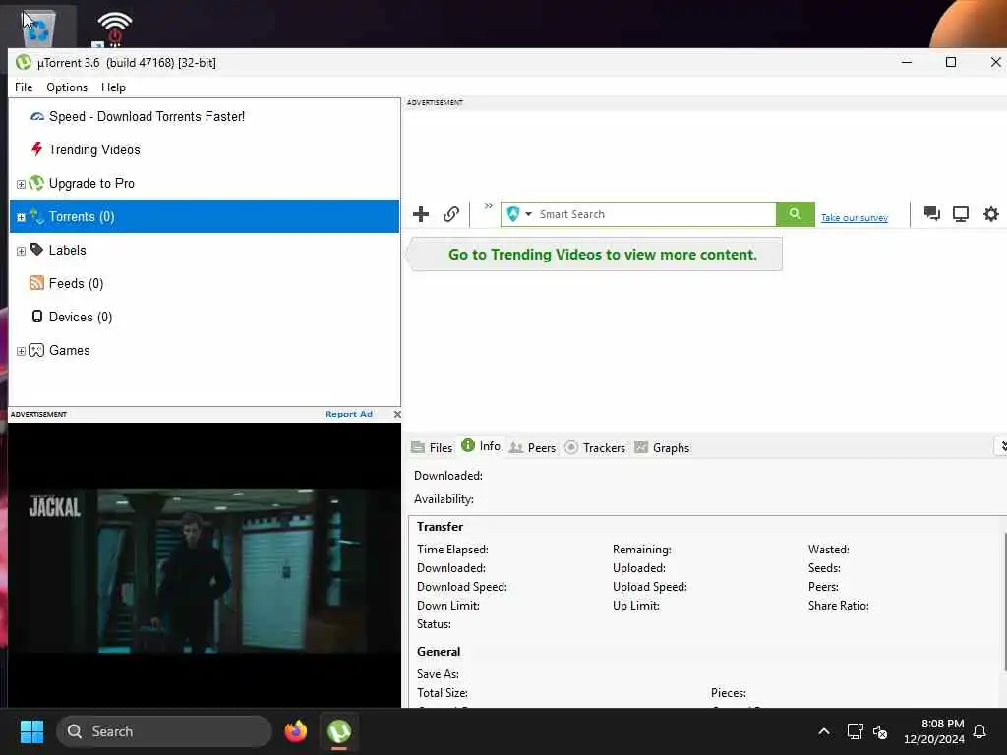Click the detail pane vertical scrollbar
This screenshot has width=1007, height=755.
click(1004, 601)
